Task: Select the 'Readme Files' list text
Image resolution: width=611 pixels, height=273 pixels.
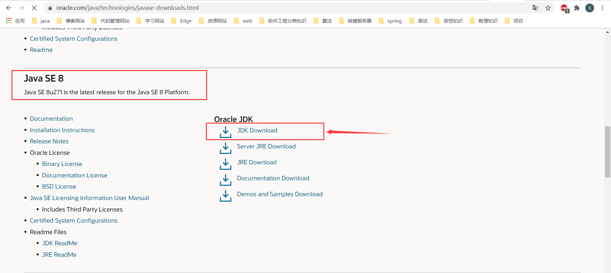Action: 48,232
